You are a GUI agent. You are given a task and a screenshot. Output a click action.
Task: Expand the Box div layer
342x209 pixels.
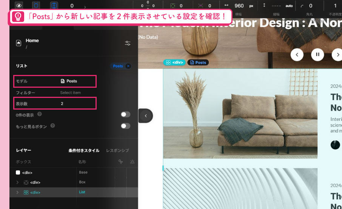17,183
